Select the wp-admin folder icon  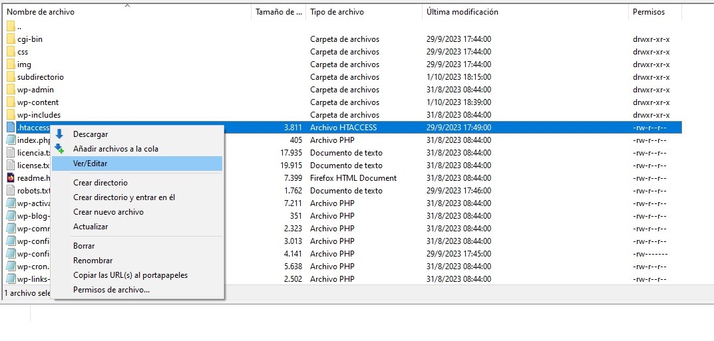tap(11, 90)
